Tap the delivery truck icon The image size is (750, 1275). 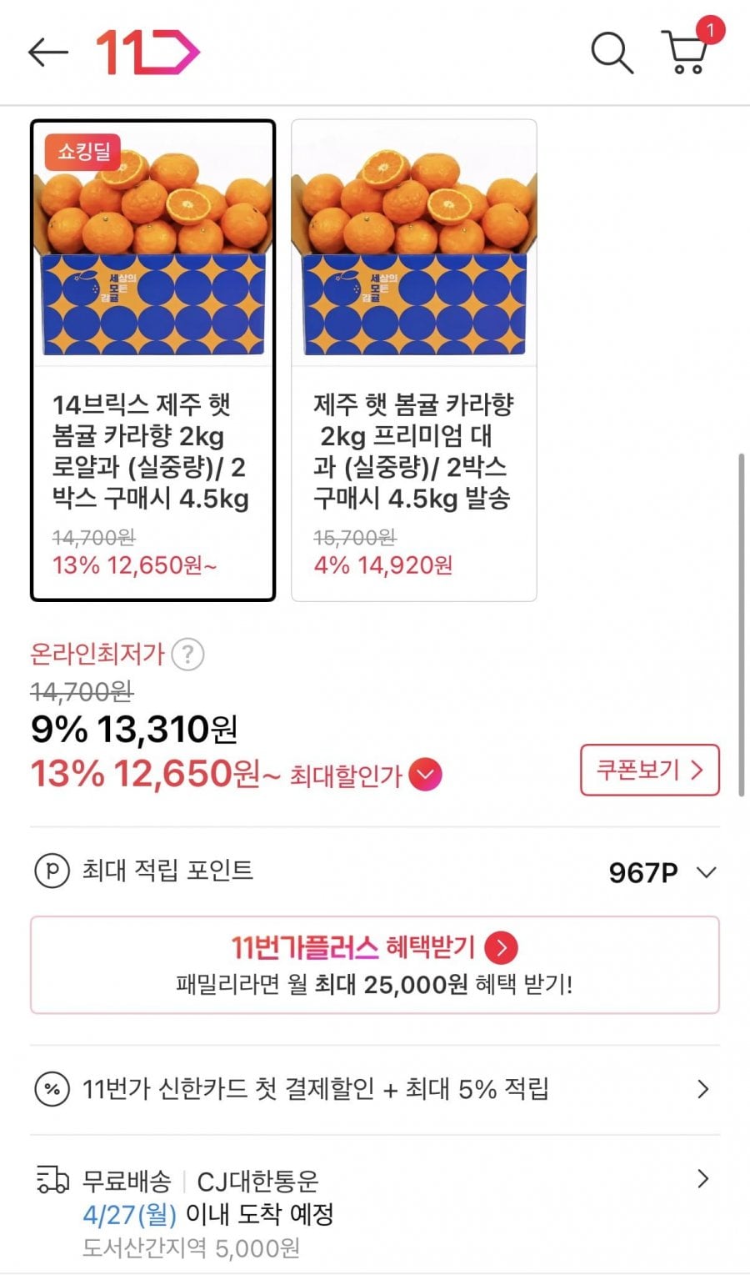(x=52, y=1180)
